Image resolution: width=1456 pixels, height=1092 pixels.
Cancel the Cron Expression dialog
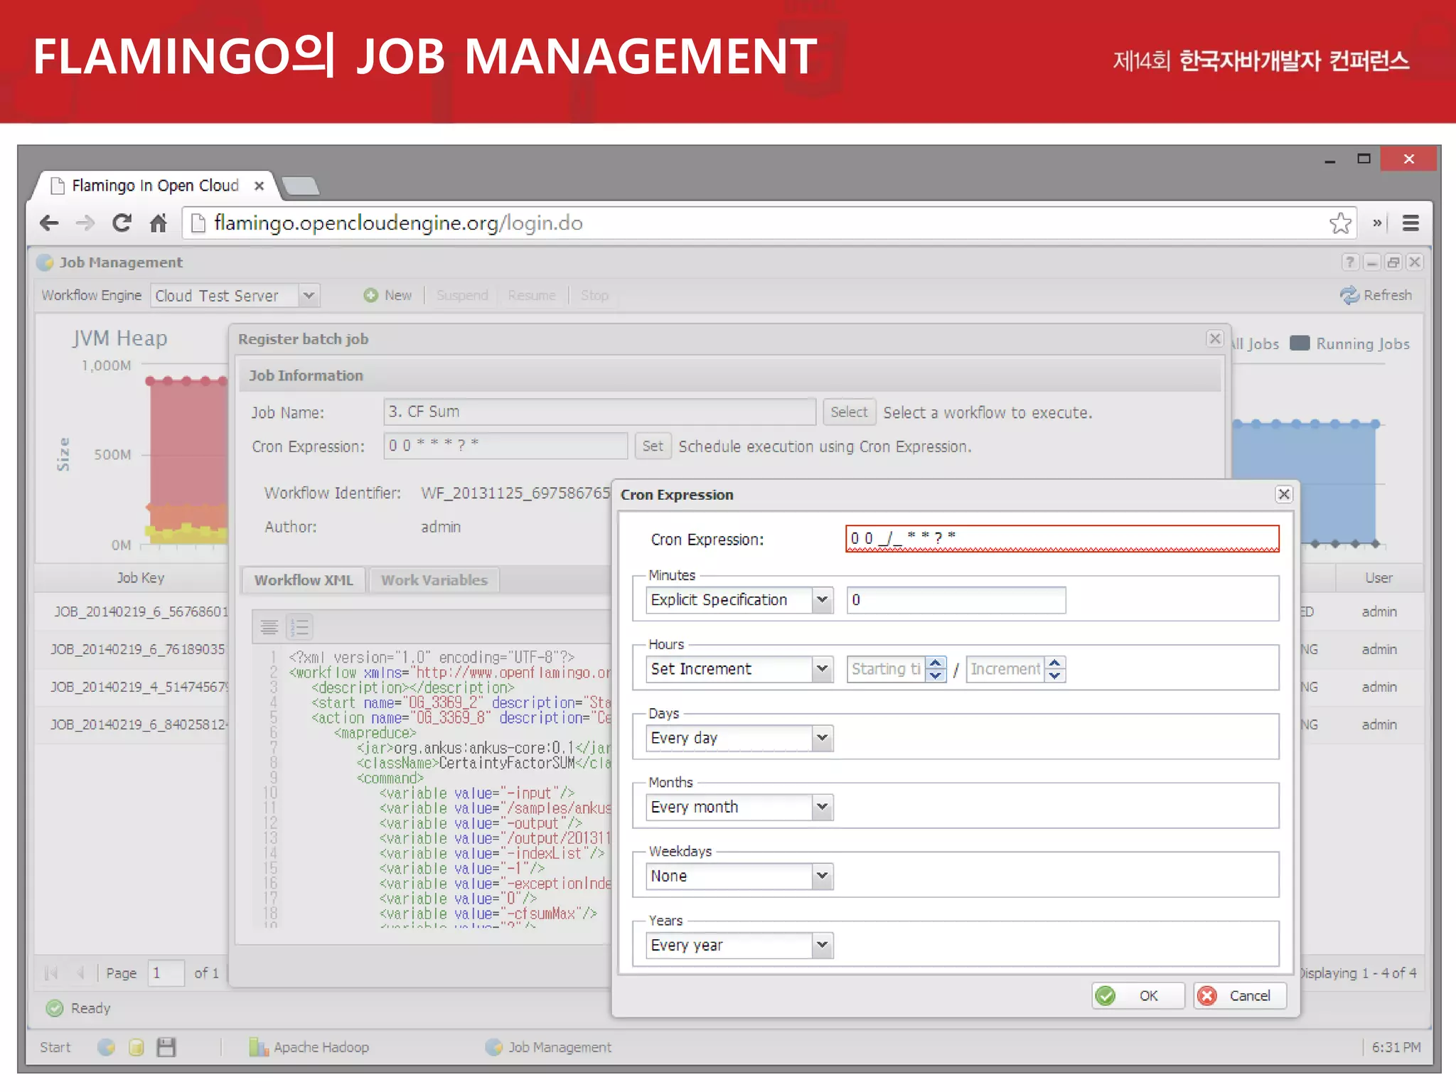point(1240,995)
